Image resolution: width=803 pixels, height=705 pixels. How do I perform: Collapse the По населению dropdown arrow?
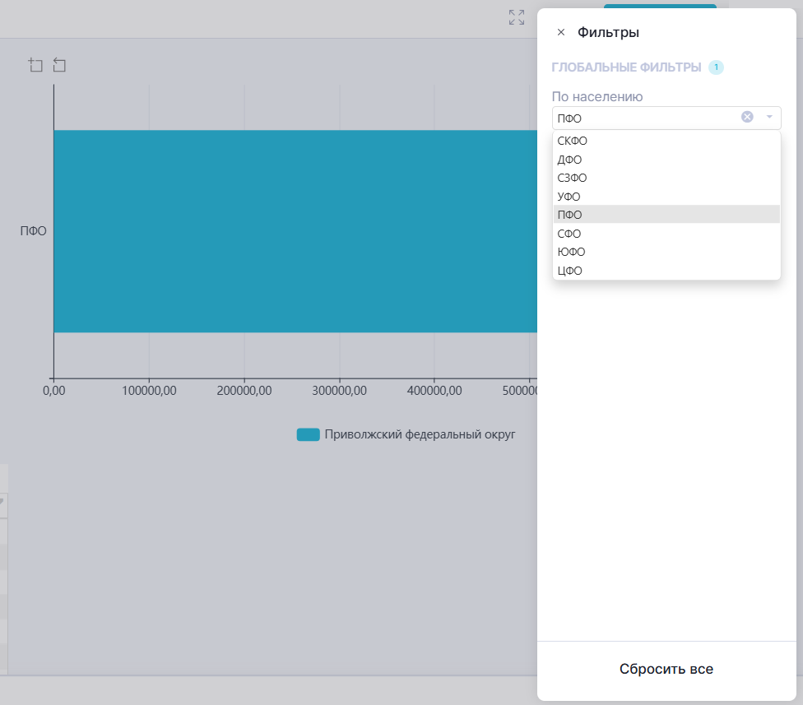(769, 117)
